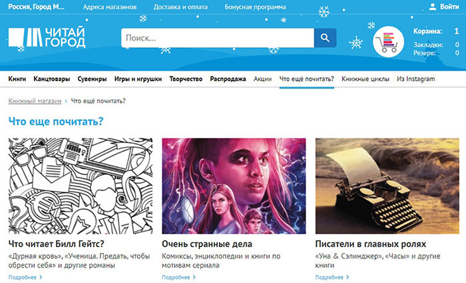Open the Акции tab

click(263, 79)
